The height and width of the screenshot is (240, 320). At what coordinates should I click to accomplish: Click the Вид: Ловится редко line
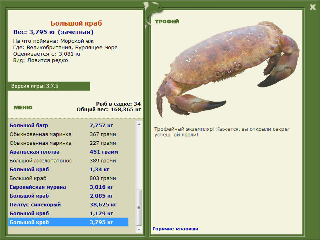pyautogui.click(x=40, y=60)
